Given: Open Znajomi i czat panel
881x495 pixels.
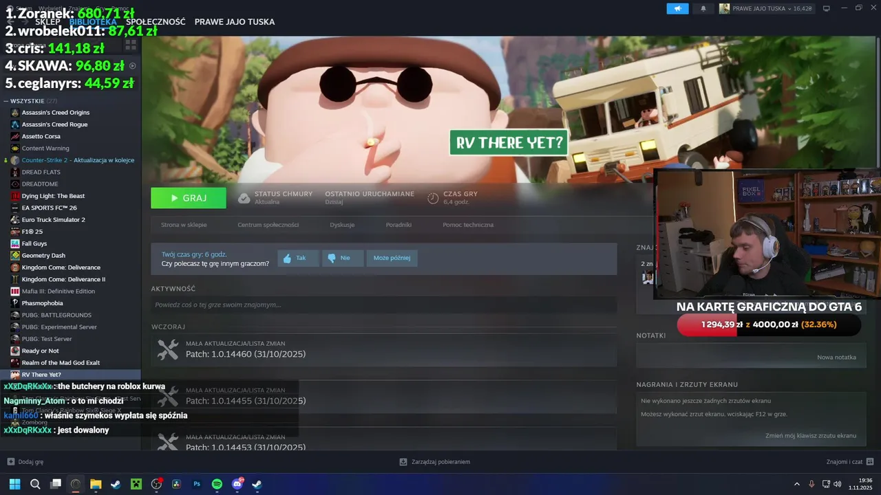Looking at the screenshot, I should (x=850, y=462).
